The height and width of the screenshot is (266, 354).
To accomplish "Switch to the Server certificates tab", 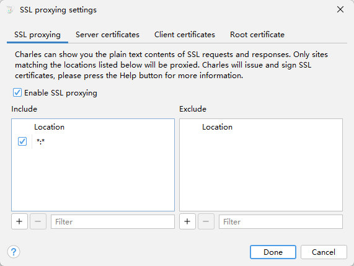I will coord(107,35).
